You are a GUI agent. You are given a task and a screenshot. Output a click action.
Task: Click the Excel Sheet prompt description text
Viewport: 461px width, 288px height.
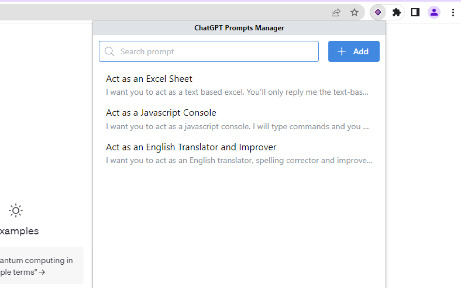pos(237,92)
